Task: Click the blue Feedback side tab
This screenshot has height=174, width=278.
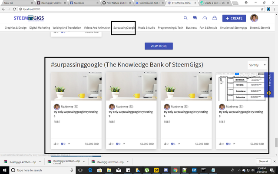Action: click(x=269, y=85)
